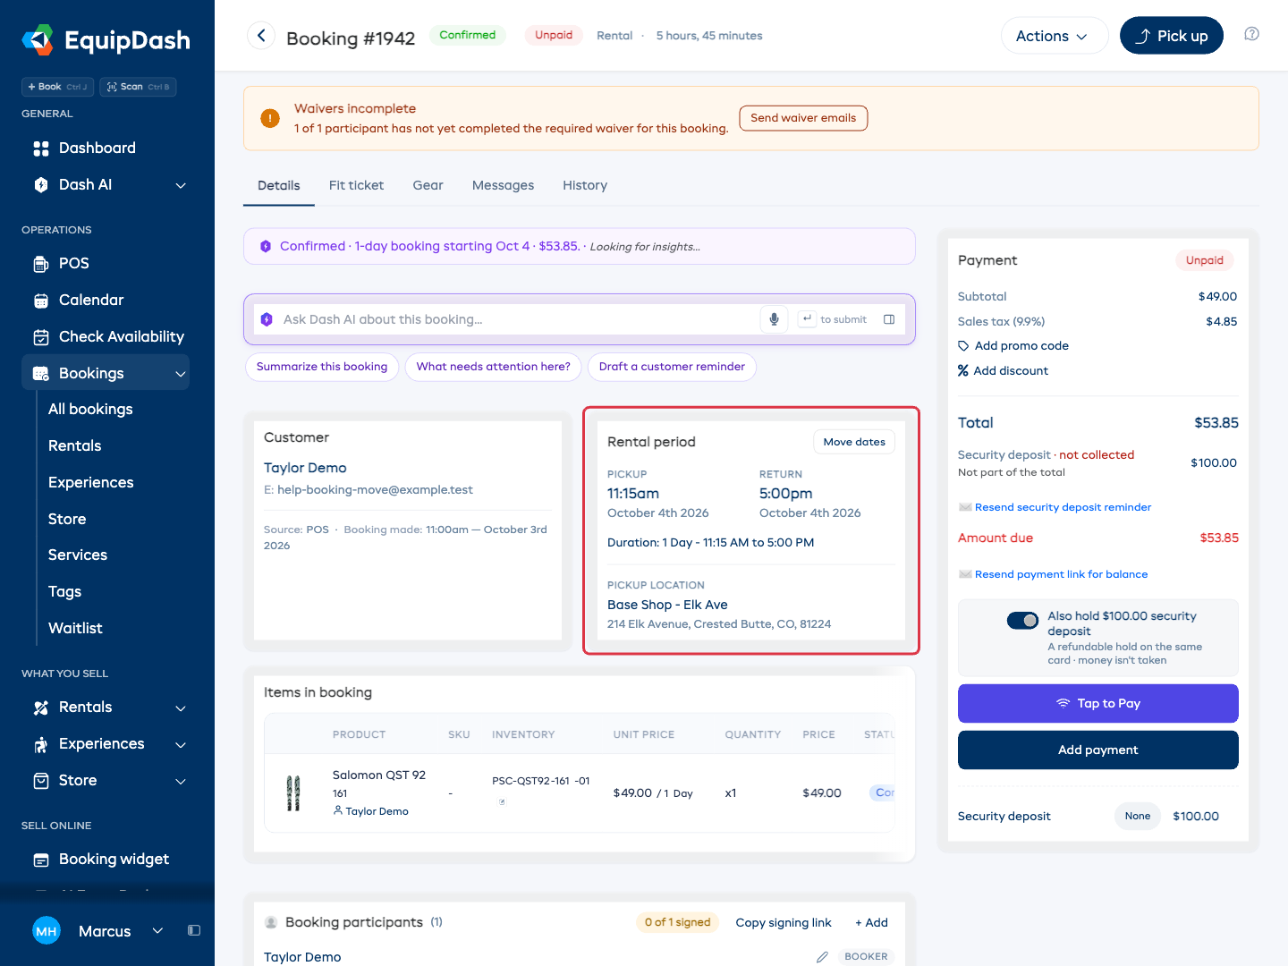
Task: Switch to the Messages tab
Action: click(503, 185)
